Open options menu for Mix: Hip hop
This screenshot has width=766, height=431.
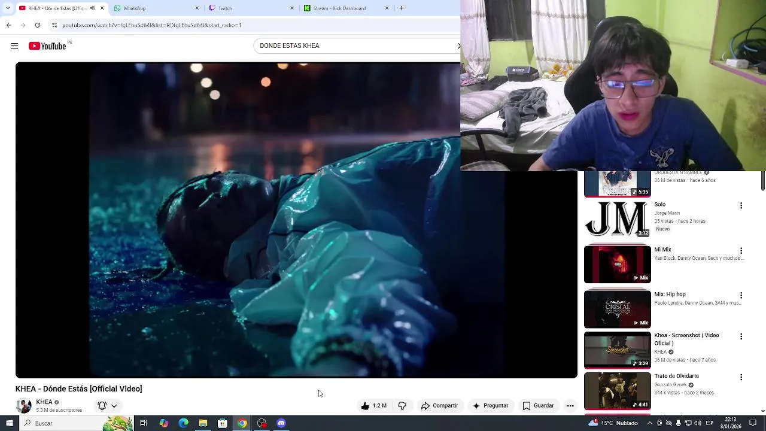click(x=741, y=296)
